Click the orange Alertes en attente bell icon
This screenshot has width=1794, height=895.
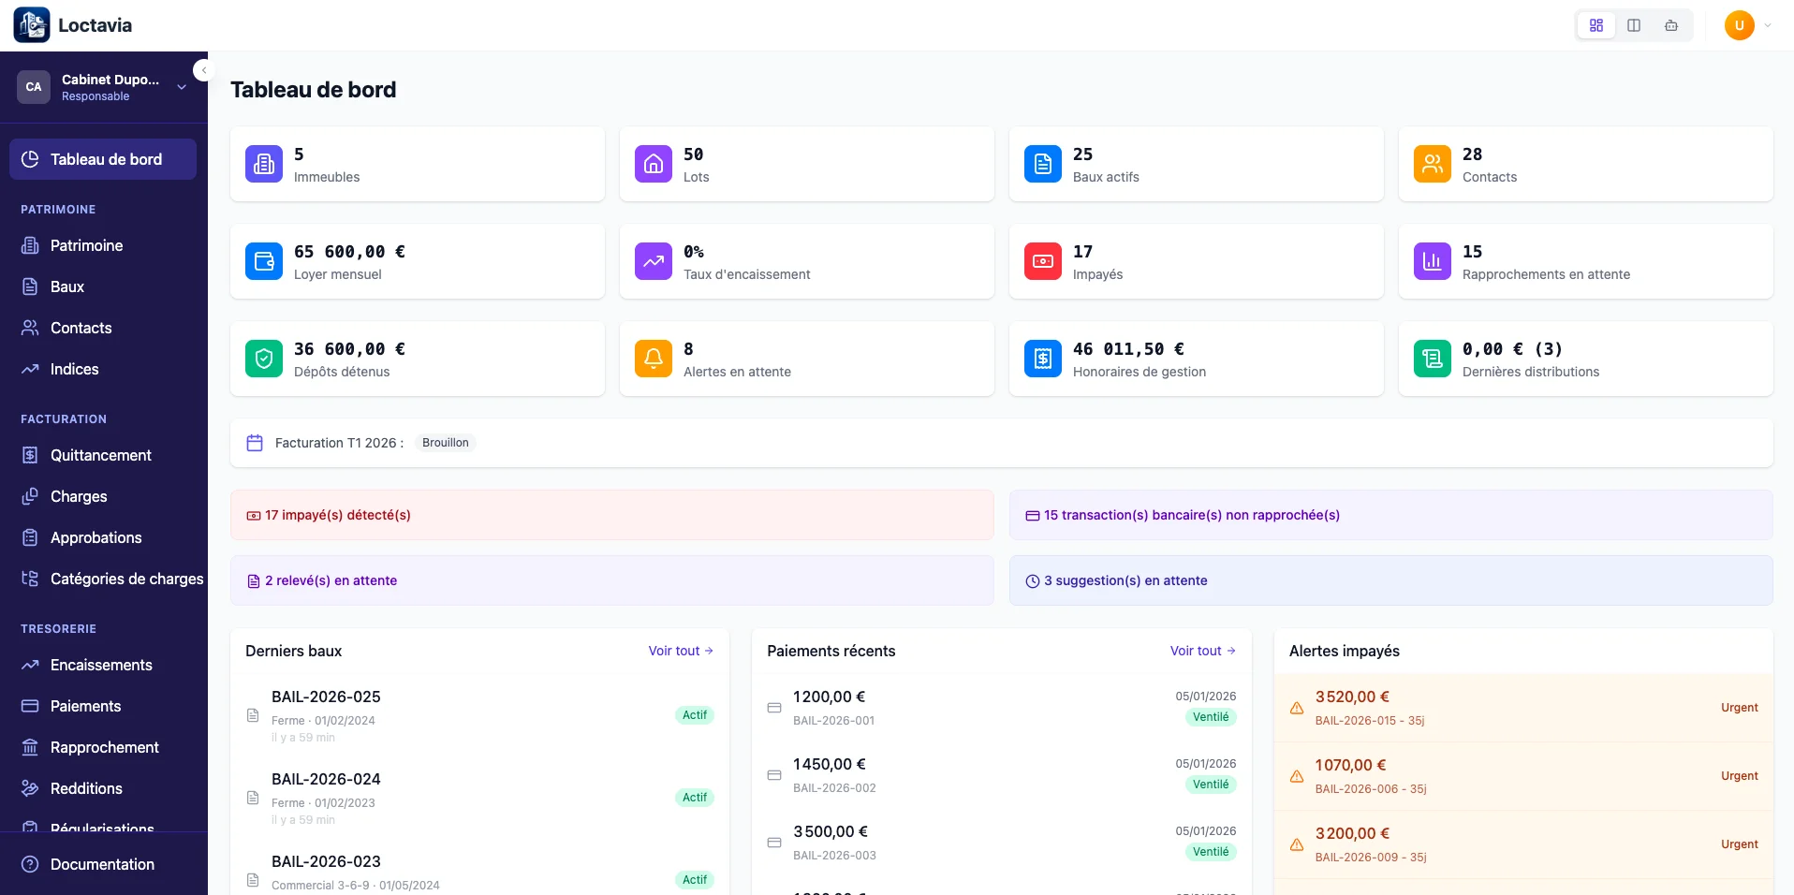654,359
